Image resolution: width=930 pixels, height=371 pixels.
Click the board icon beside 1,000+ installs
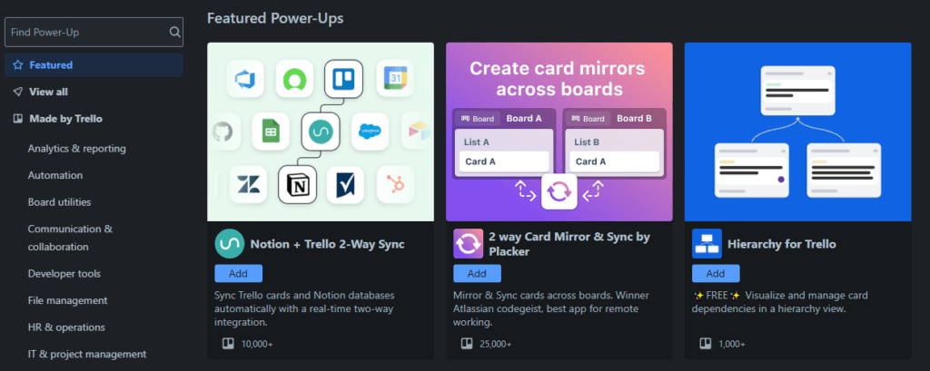706,344
